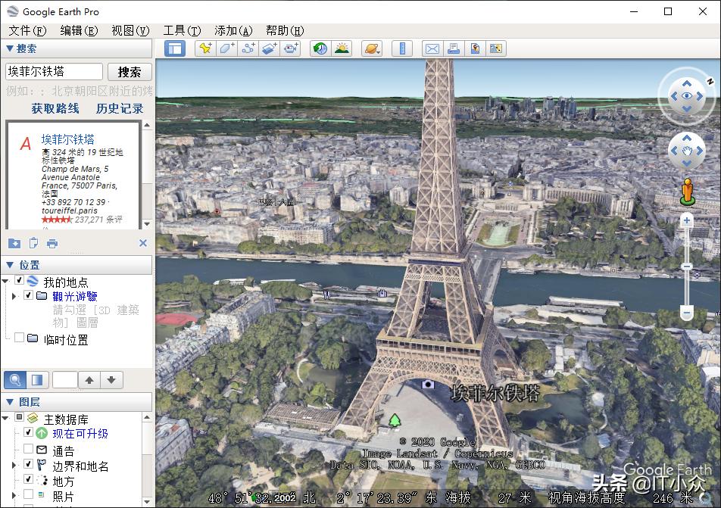Toggle the 觀光游覽 folder checkbox
This screenshot has height=508, width=721.
[x=28, y=295]
